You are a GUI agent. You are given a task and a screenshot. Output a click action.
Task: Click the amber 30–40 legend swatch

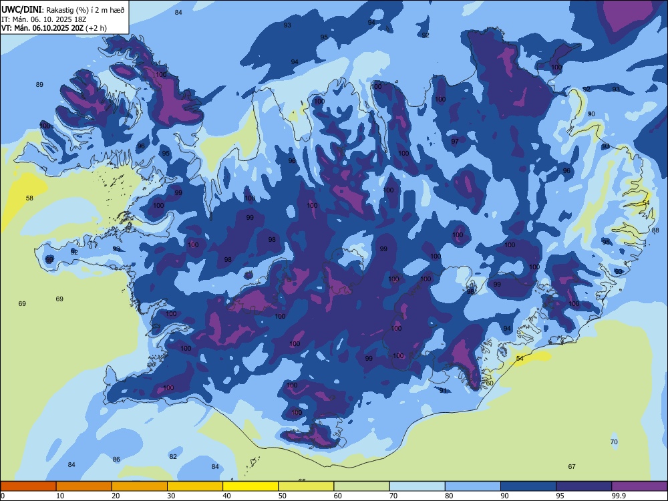pyautogui.click(x=194, y=486)
